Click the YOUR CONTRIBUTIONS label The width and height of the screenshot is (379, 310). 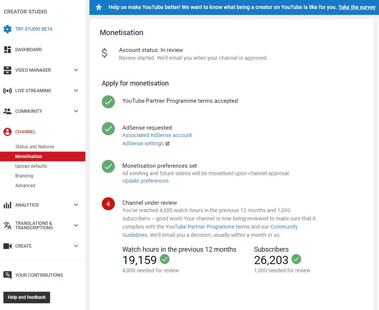[39, 275]
